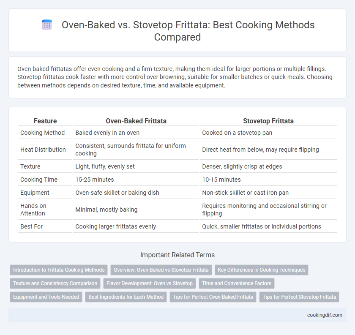Screen dimensions: 355x335
Task: Select the Heat Distribution row label
Action: [x=43, y=150]
